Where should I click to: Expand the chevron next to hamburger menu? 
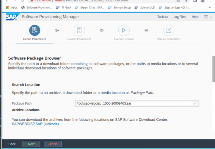211,17
